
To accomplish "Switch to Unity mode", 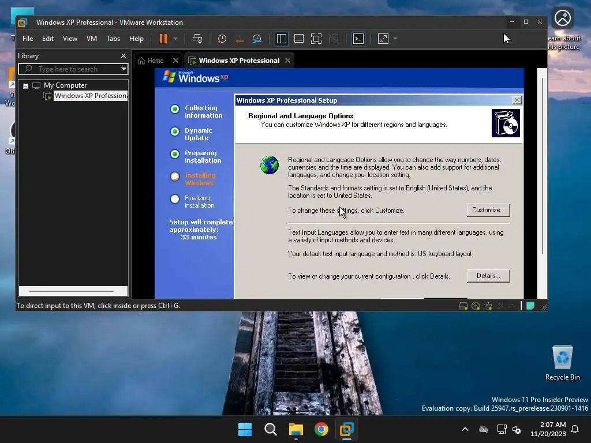I will (334, 39).
